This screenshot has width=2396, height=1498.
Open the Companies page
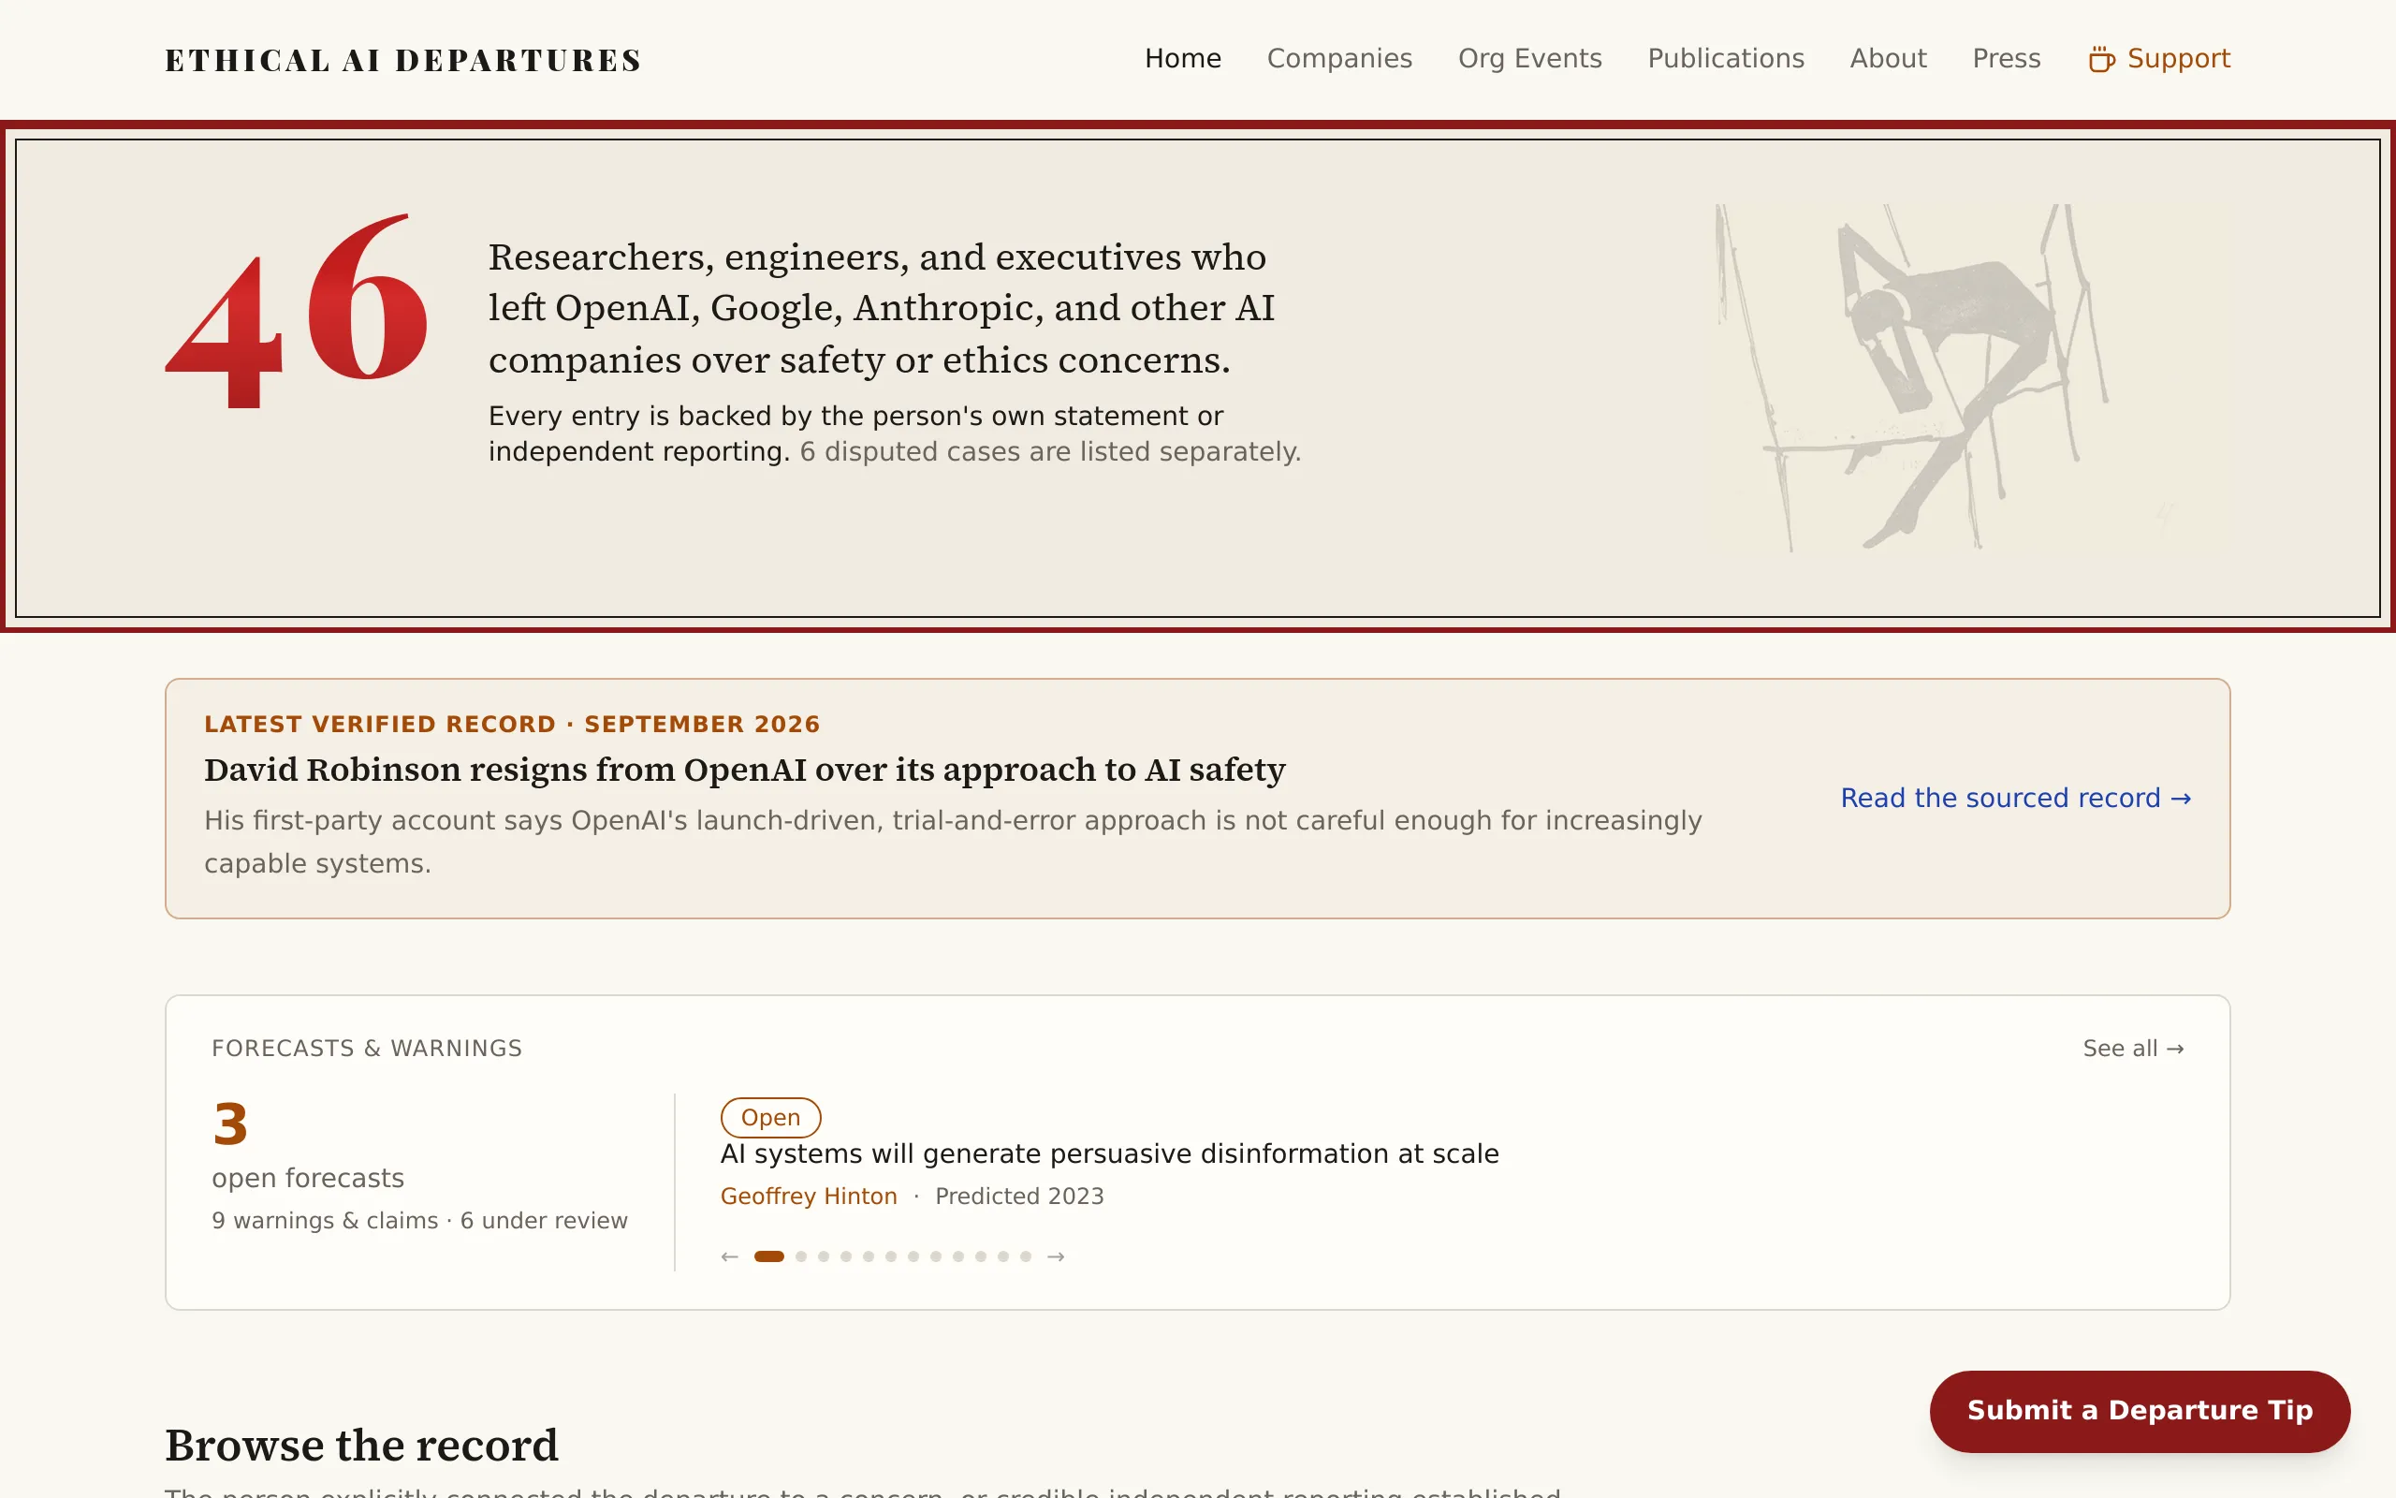click(1339, 58)
